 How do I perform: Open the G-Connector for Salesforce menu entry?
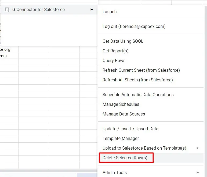coord(49,9)
